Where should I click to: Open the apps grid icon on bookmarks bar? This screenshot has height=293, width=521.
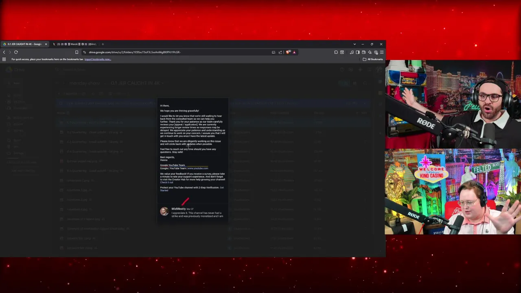pos(4,59)
